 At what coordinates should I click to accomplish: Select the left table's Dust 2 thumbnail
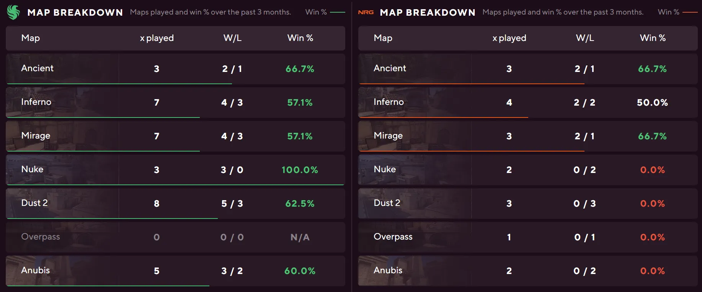point(62,203)
